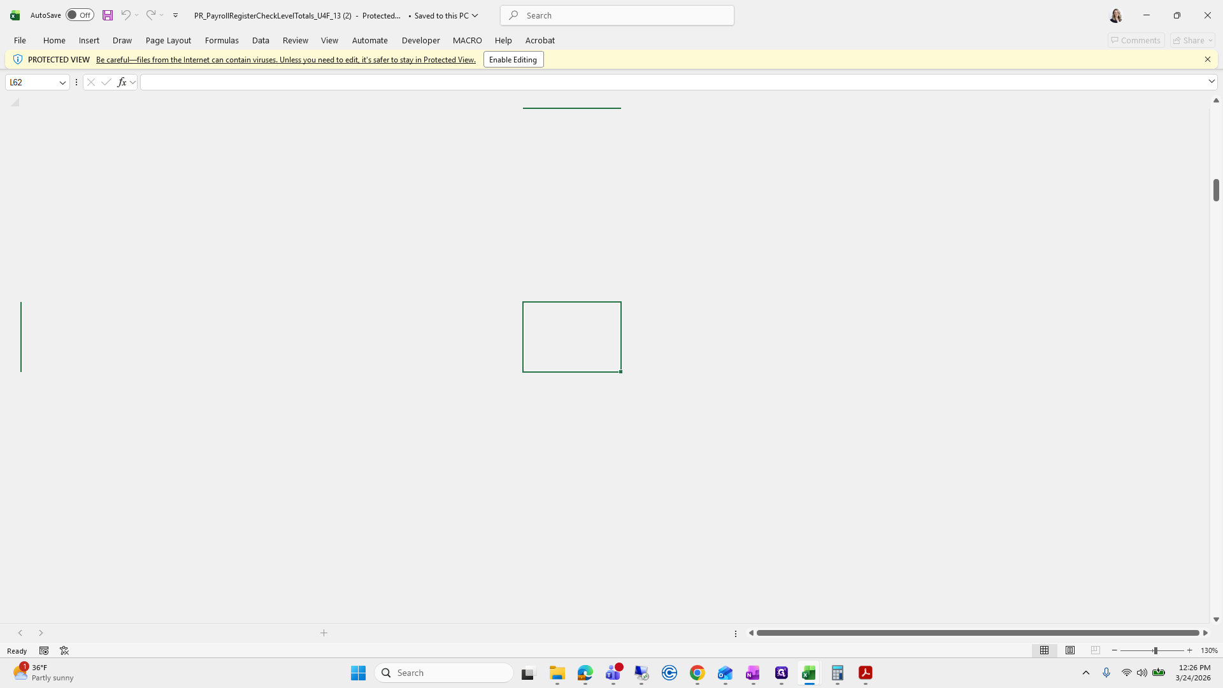Open the Formulas ribbon tab
The image size is (1223, 688).
222,40
